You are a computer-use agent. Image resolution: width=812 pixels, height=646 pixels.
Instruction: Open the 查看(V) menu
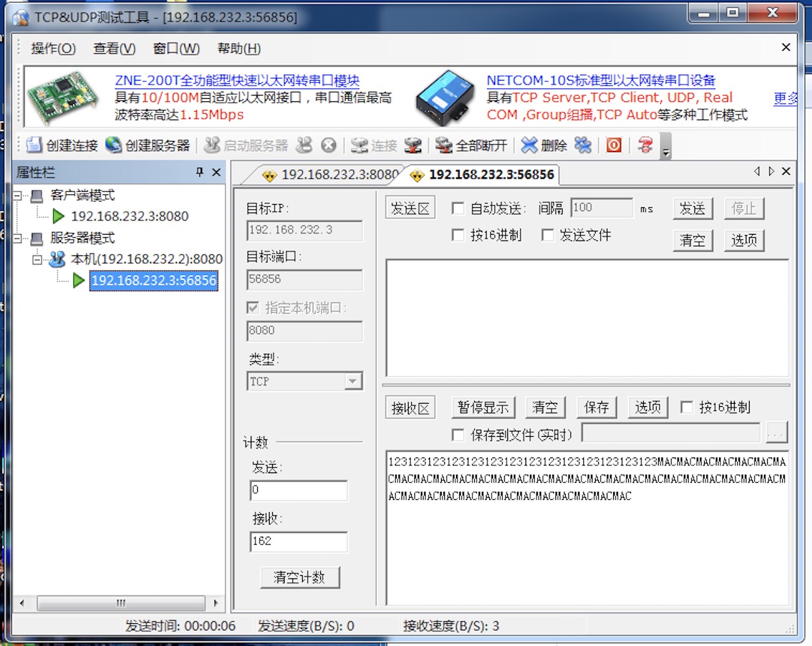[x=114, y=49]
